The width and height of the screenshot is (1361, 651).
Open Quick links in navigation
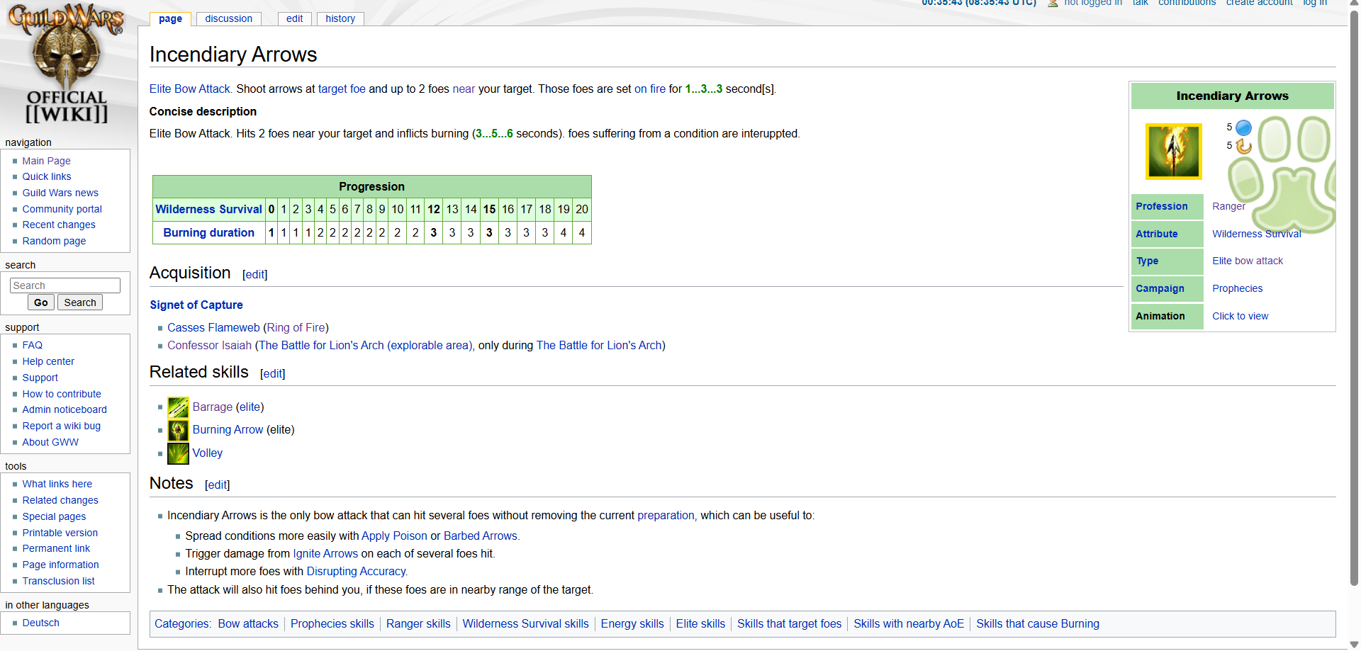pos(46,176)
